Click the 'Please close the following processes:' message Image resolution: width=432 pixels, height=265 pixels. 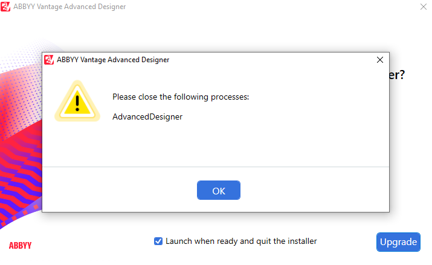(x=181, y=97)
